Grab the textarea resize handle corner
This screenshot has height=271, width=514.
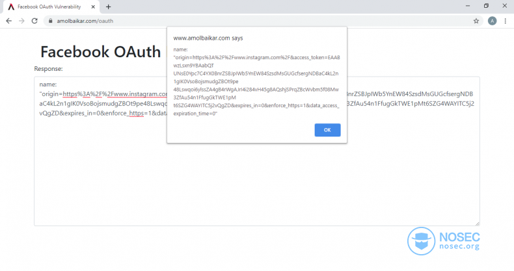coord(478,224)
